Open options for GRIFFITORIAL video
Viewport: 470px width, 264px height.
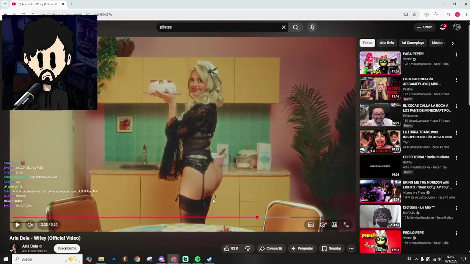click(456, 158)
